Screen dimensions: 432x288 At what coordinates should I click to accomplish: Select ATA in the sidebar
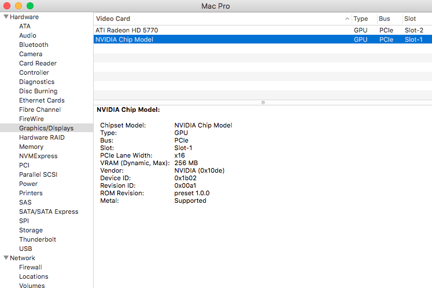25,26
